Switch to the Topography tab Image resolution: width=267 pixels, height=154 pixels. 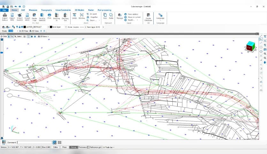point(46,10)
